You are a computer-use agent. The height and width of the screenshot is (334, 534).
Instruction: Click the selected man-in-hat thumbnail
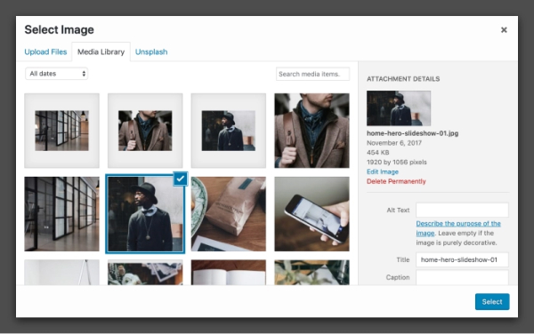pos(145,214)
